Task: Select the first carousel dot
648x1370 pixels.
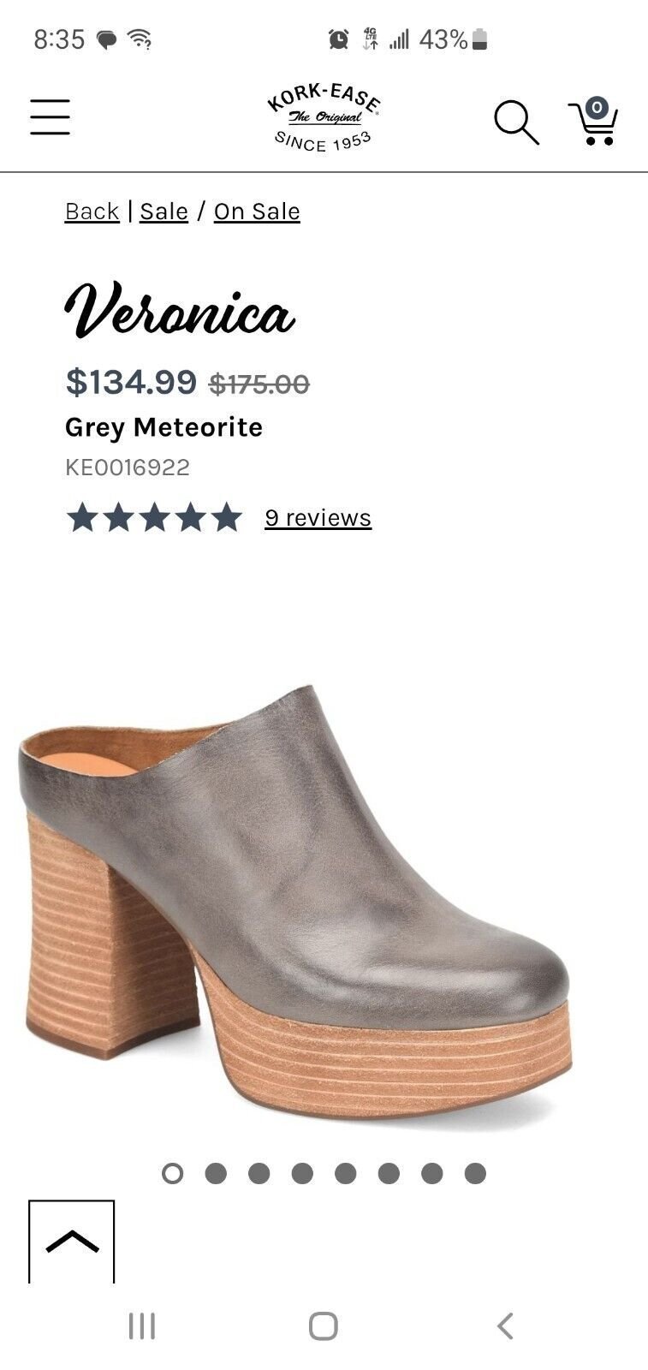Action: (172, 1173)
